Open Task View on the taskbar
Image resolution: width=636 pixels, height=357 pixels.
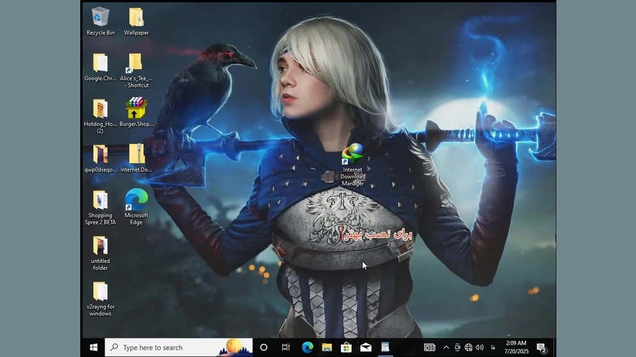tap(285, 347)
